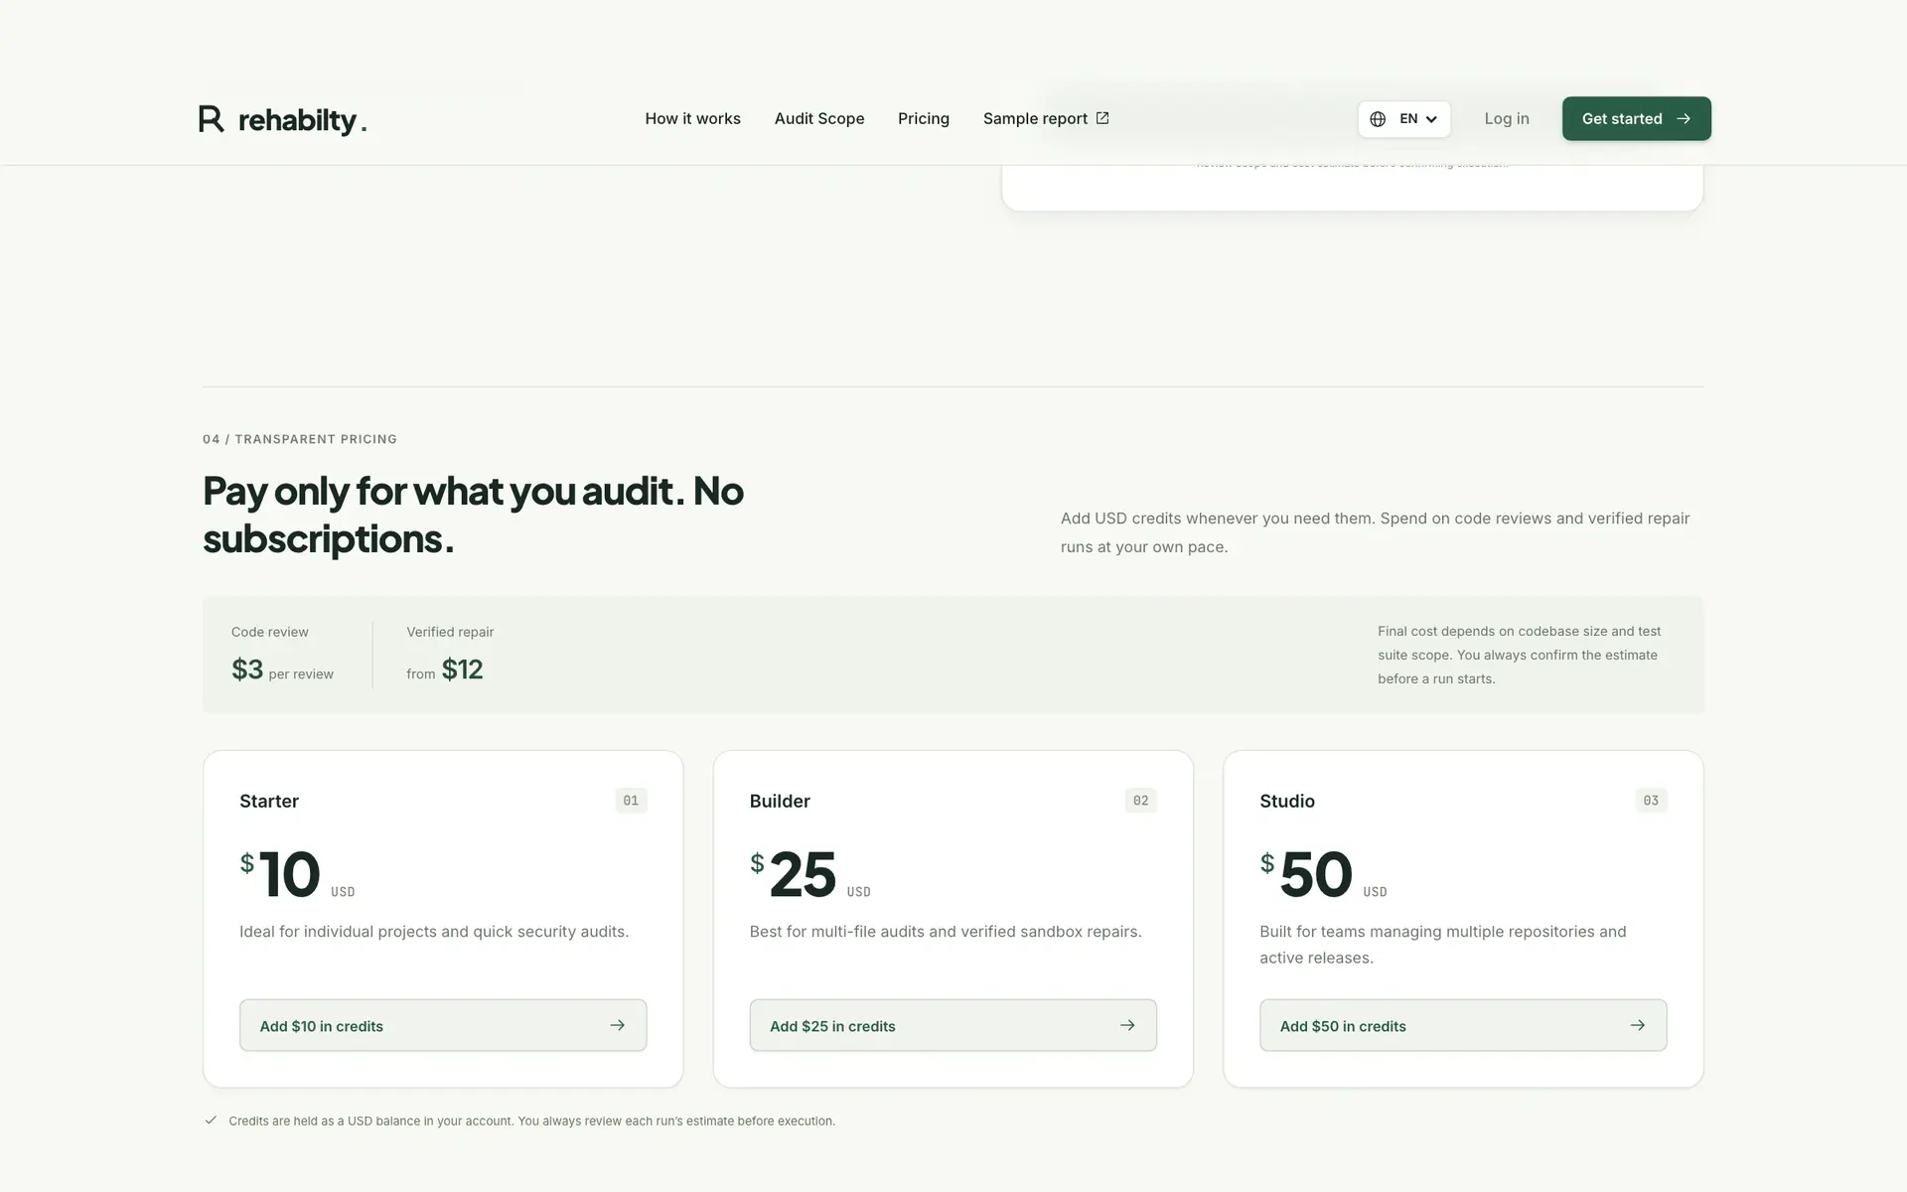Viewport: 1907px width, 1192px height.
Task: Click the Credits are held footnote text
Action: click(532, 1120)
